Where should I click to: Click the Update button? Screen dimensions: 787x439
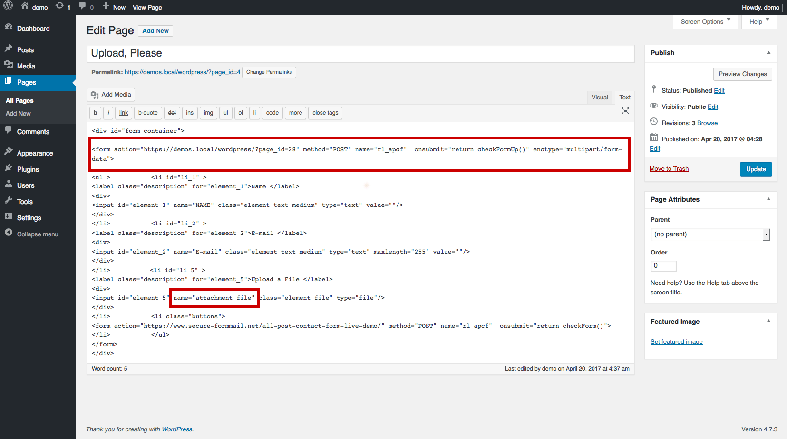click(x=756, y=169)
